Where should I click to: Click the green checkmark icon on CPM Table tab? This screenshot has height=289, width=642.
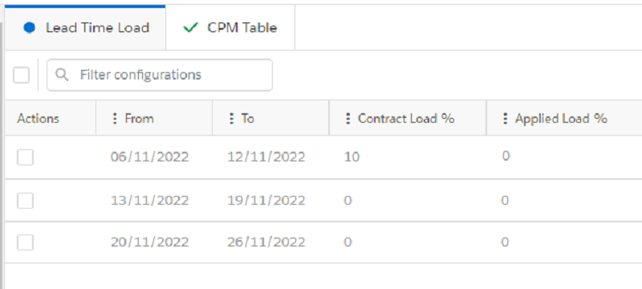(190, 28)
